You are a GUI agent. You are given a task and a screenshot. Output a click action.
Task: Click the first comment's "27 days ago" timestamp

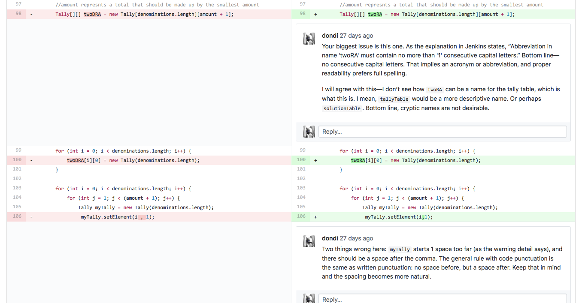tap(356, 36)
